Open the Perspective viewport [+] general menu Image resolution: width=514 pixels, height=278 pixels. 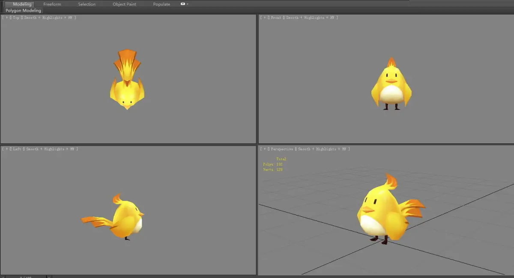264,149
